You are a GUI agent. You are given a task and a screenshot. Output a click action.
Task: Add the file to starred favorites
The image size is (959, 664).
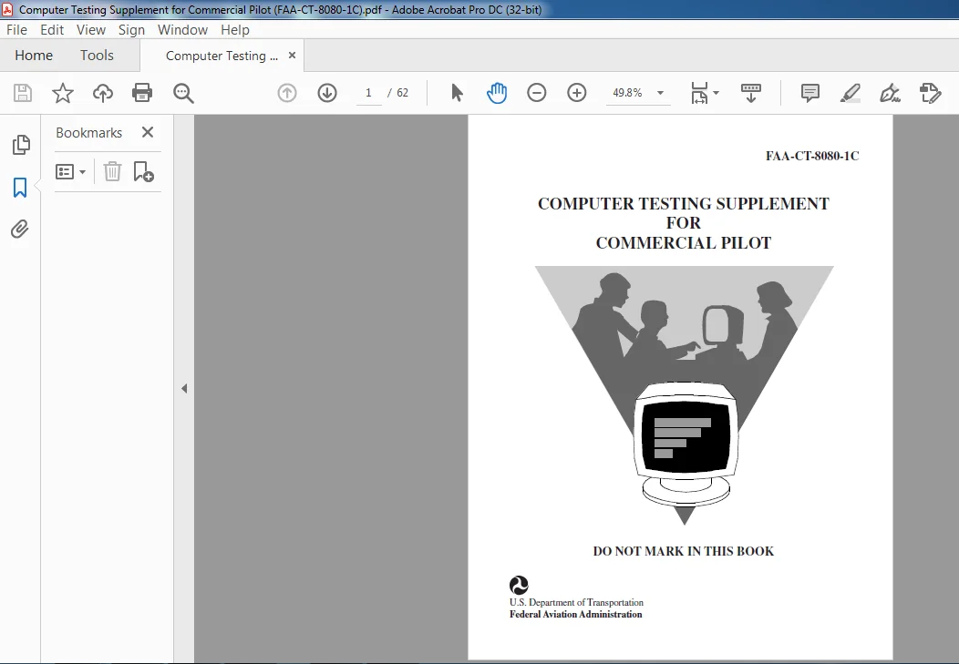point(62,93)
